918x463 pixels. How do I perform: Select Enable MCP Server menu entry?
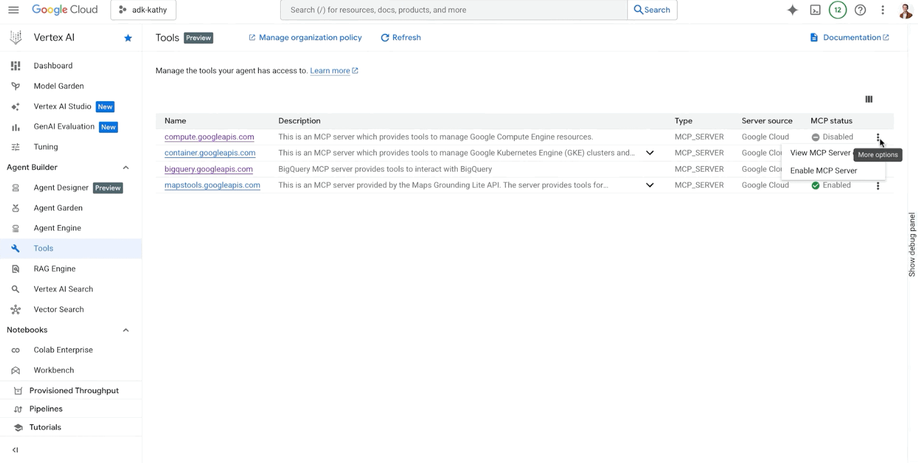[x=833, y=171]
